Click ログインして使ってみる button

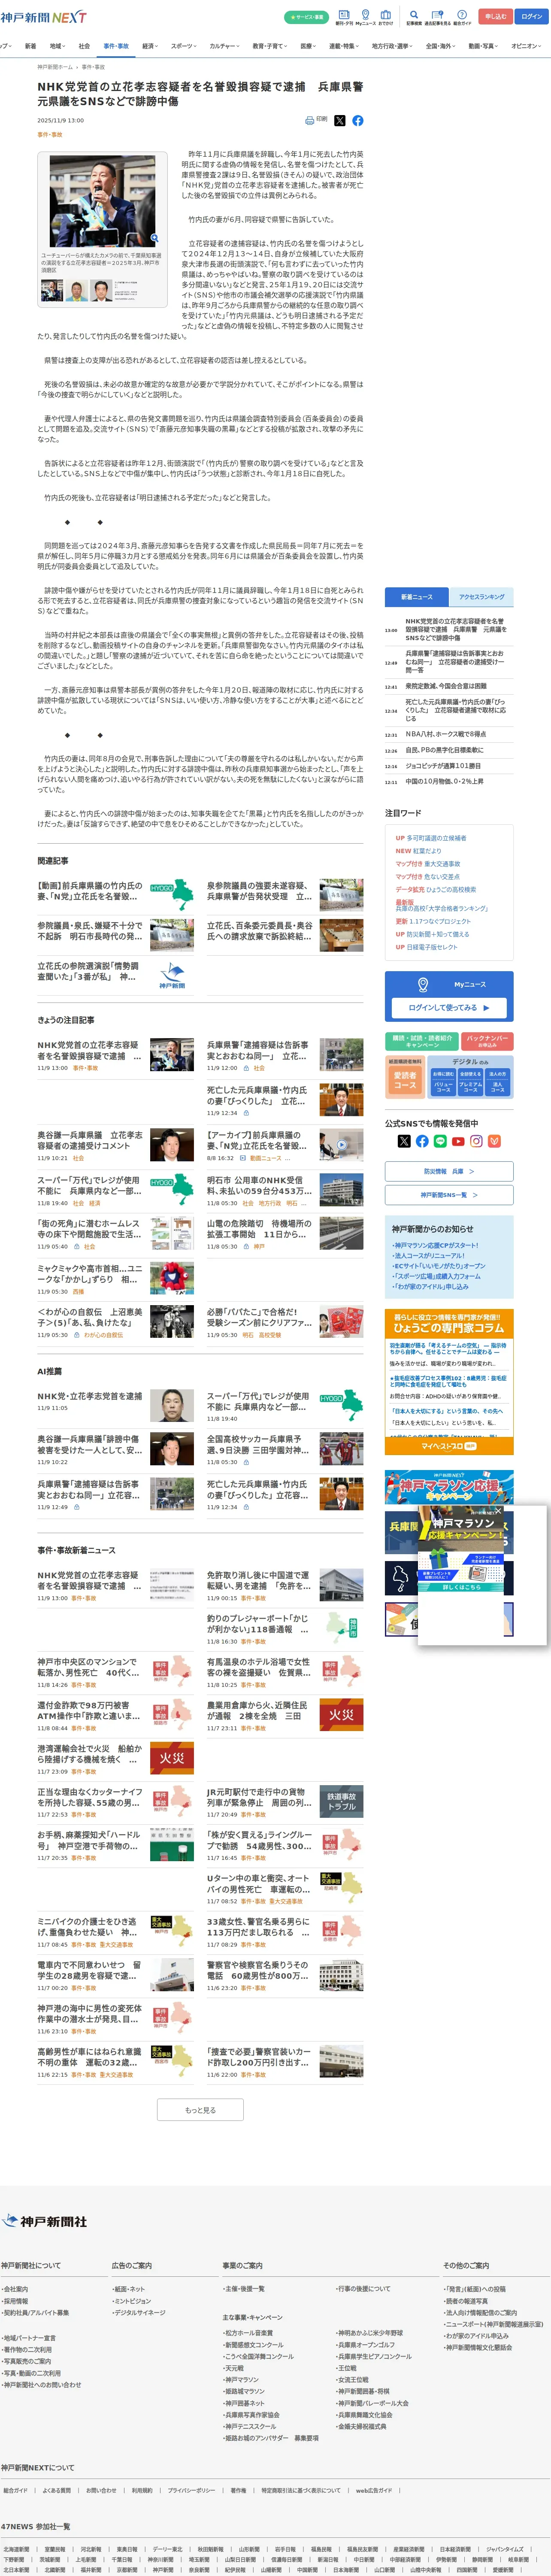(x=449, y=1008)
